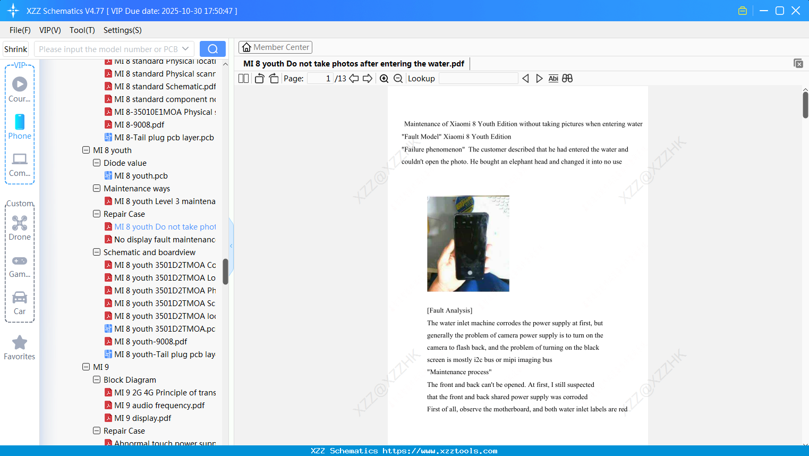Screen dimensions: 809x456
Task: Toggle the Abi match option
Action: click(553, 79)
